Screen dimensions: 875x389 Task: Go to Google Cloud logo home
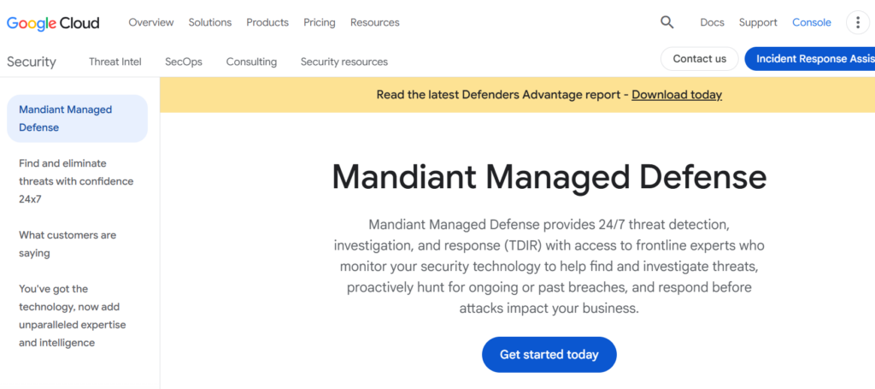point(53,23)
